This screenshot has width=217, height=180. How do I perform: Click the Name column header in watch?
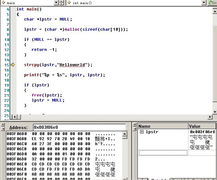coord(163,126)
